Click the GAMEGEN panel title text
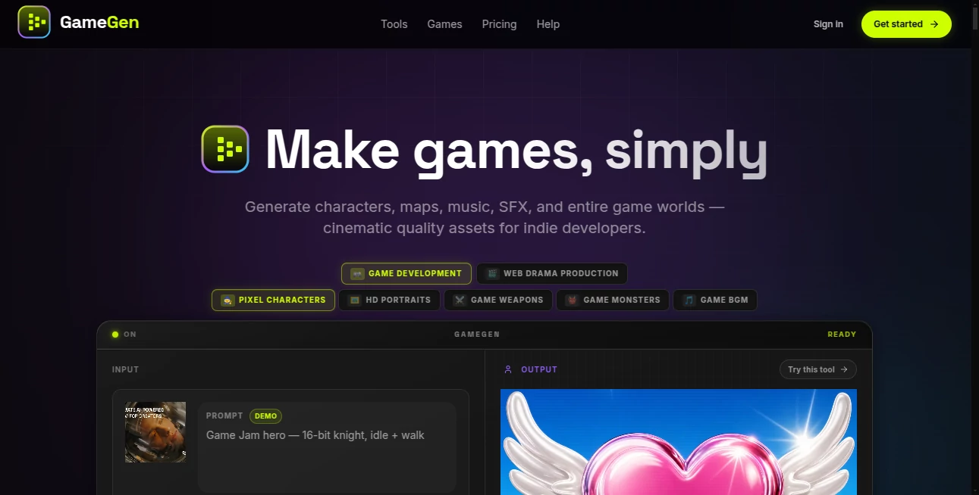 [477, 334]
